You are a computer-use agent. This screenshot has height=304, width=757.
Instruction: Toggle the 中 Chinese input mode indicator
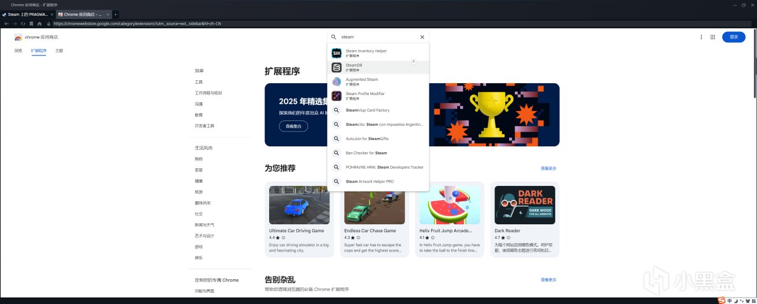[729, 300]
